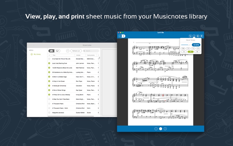233x146 pixels.
Task: Toggle fit-to-height page view
Action: pyautogui.click(x=123, y=36)
